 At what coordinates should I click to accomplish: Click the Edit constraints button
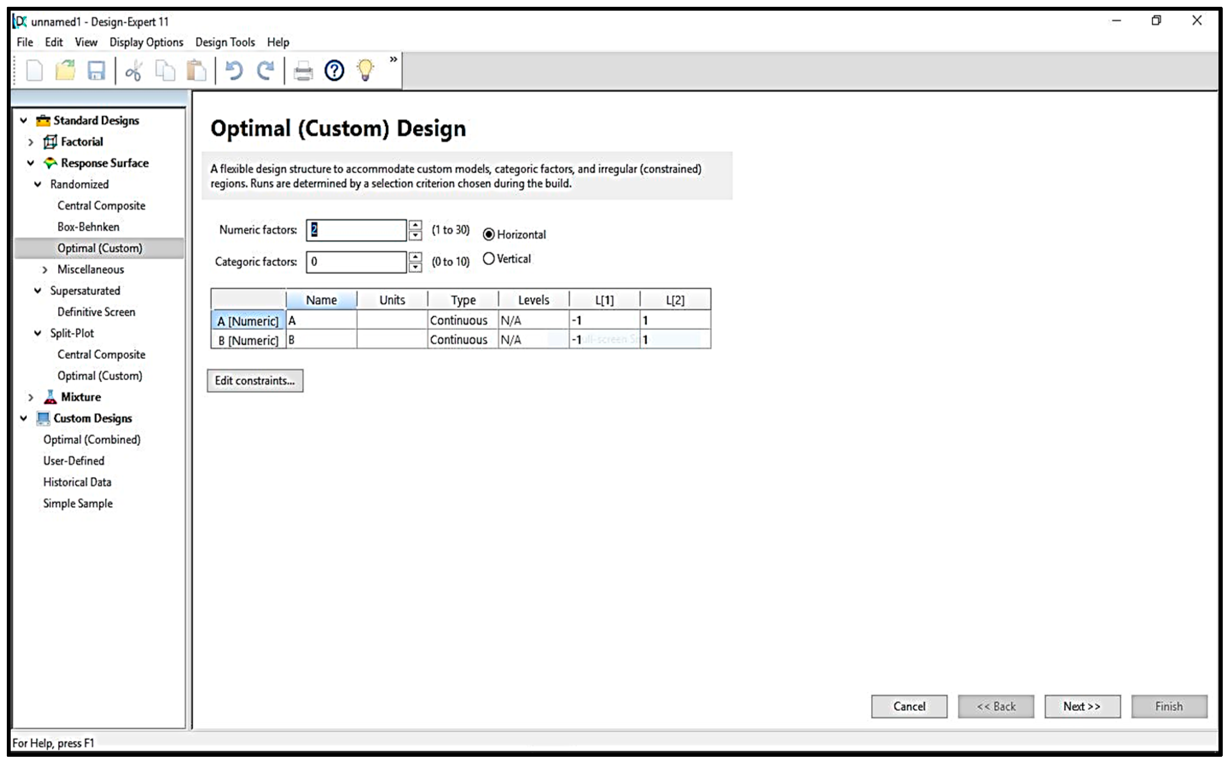[255, 381]
